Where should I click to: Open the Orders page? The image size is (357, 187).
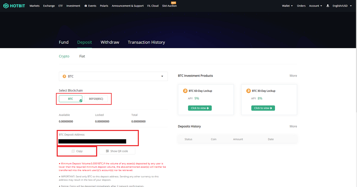pyautogui.click(x=301, y=6)
